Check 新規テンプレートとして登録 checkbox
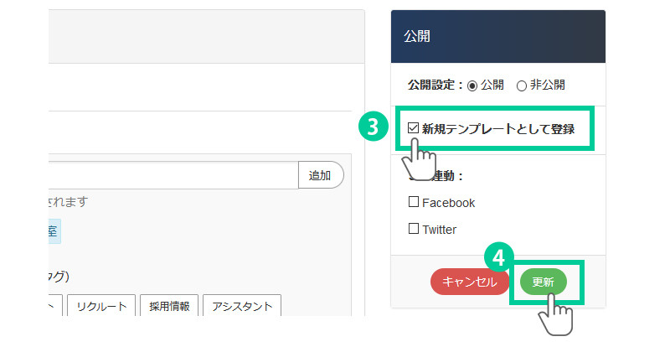Viewport: 670px width, 347px height. click(414, 129)
